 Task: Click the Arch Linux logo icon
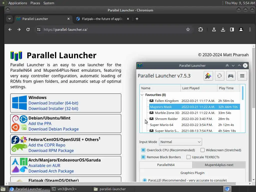tap(15, 161)
